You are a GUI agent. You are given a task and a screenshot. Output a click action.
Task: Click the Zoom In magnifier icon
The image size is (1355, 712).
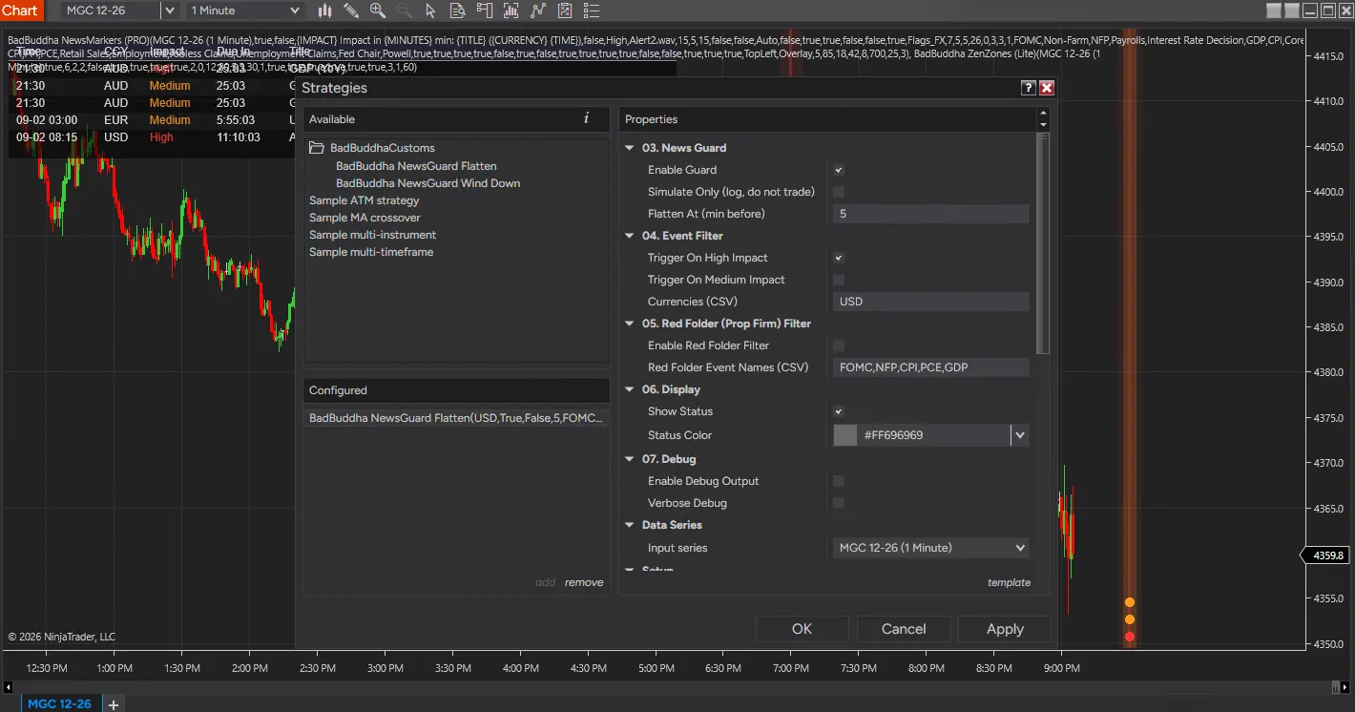click(378, 10)
